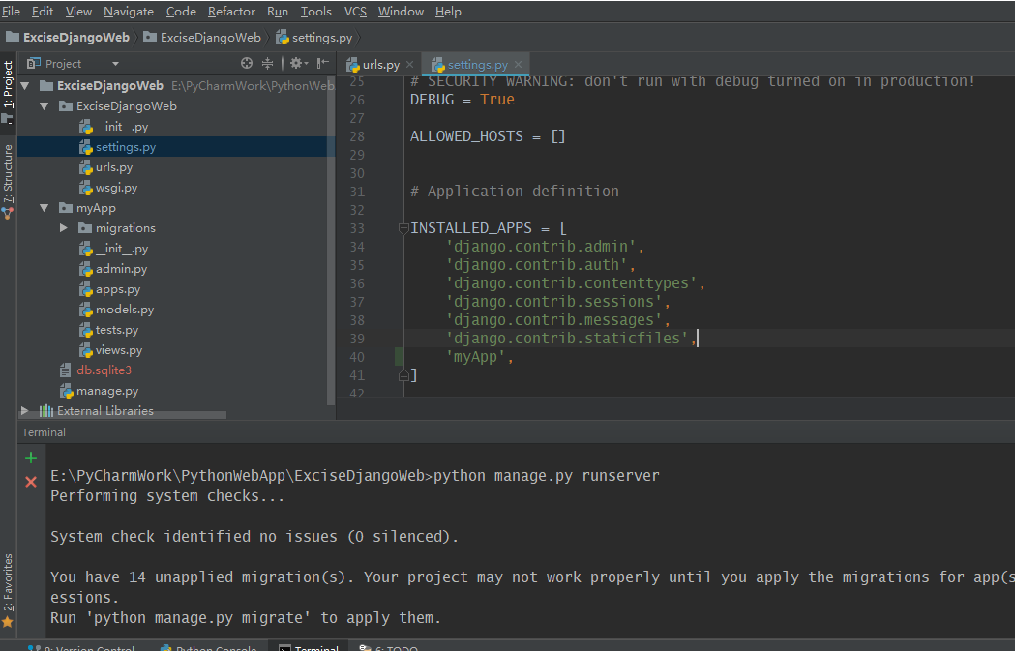This screenshot has height=651, width=1015.
Task: Click the migrations folder icon
Action: tap(85, 227)
